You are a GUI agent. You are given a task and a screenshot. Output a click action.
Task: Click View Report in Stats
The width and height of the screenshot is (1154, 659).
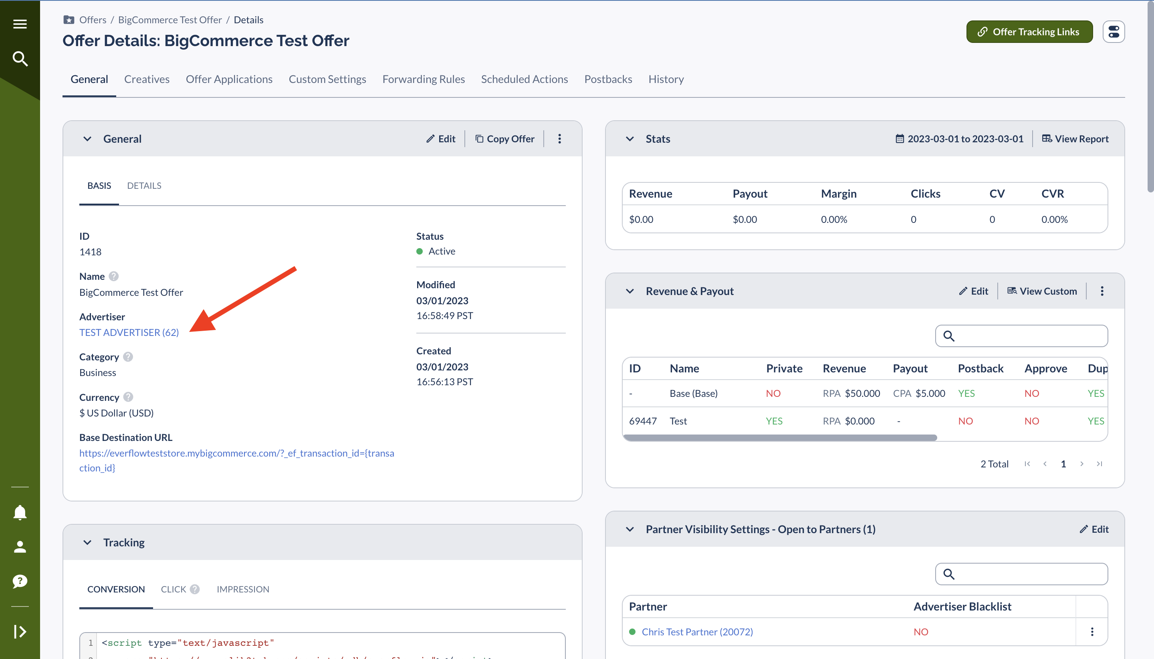[x=1075, y=139]
